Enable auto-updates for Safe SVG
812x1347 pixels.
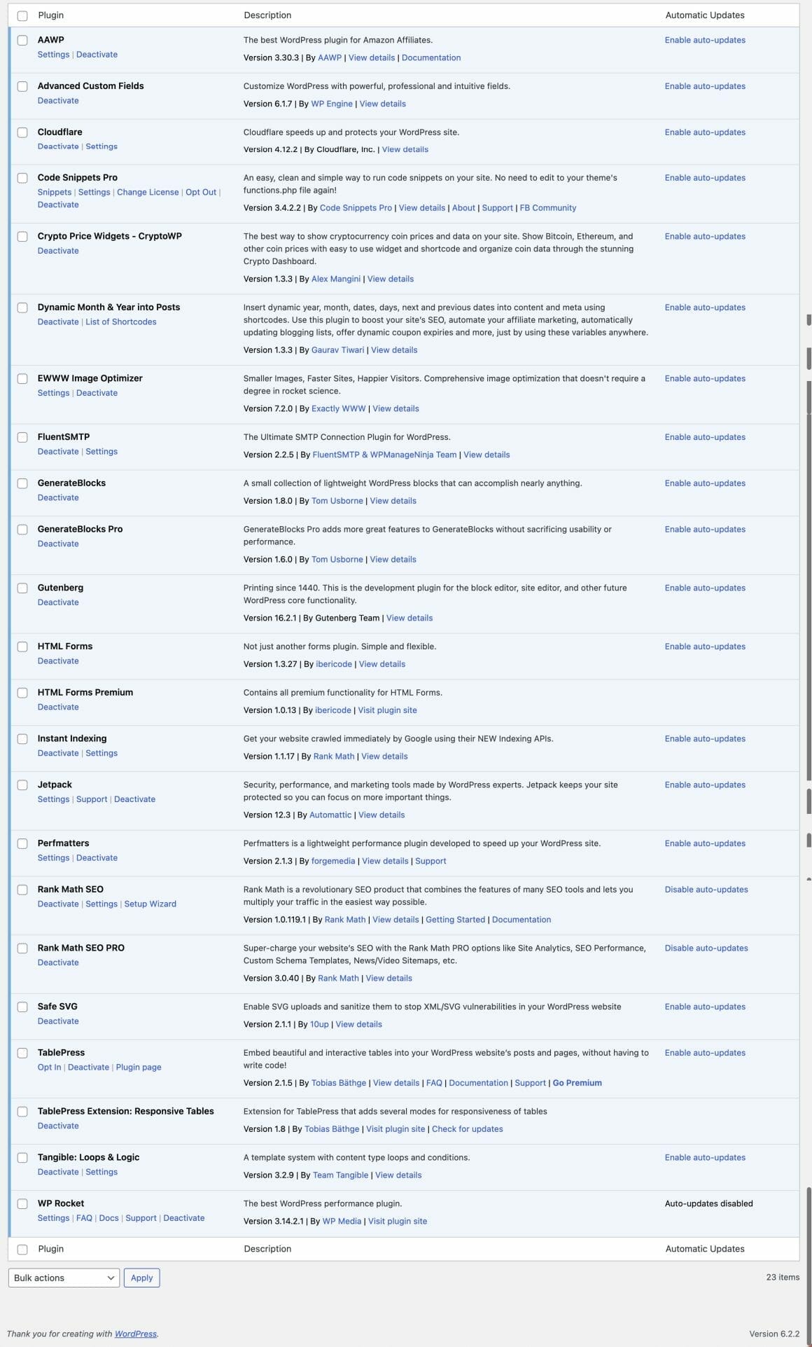point(705,1007)
